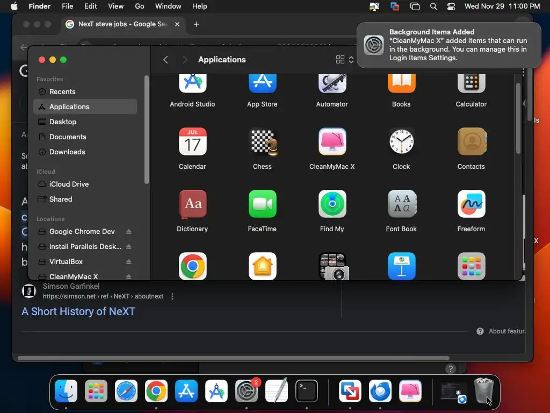Select the Dictionary app icon
The height and width of the screenshot is (413, 550).
tap(192, 204)
